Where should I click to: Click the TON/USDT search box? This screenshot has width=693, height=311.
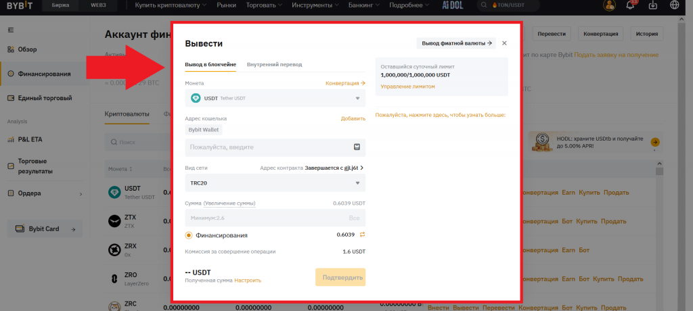pos(508,5)
